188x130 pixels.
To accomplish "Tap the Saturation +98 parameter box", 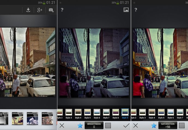I will (168, 125).
